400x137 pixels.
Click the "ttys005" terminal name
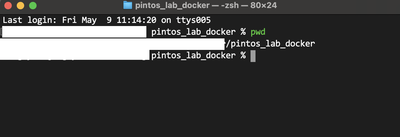pyautogui.click(x=193, y=20)
